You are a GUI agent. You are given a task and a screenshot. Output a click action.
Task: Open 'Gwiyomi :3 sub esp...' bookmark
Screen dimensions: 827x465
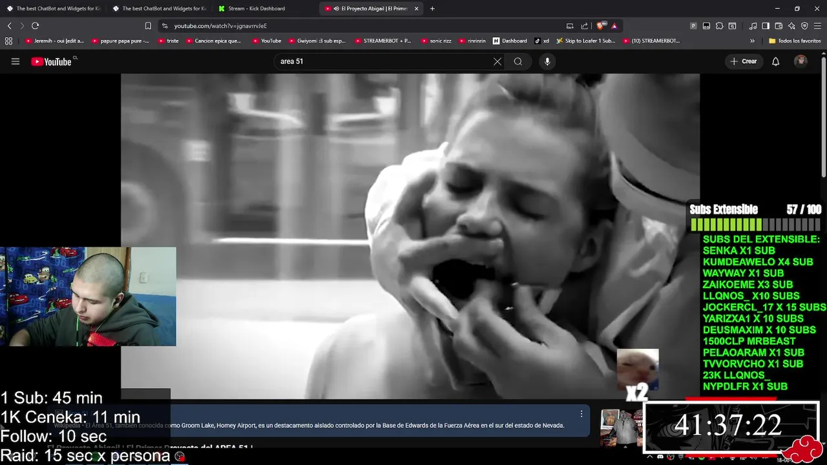tap(317, 41)
